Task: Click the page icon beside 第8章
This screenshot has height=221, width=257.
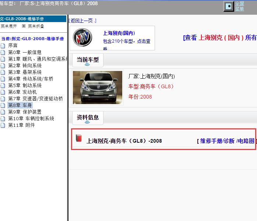Action: [3, 106]
